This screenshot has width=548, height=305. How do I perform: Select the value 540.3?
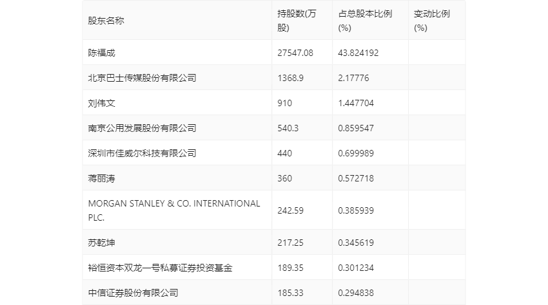288,128
